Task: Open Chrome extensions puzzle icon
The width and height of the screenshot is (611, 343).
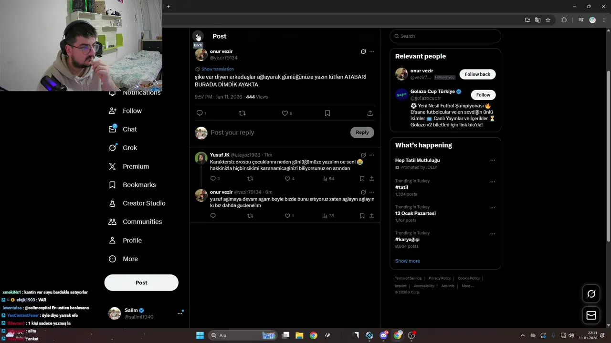Action: tap(564, 20)
